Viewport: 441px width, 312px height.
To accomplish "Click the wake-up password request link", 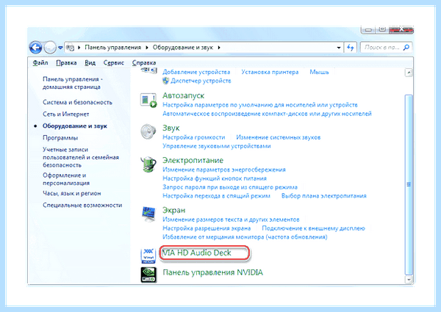I will [x=230, y=187].
